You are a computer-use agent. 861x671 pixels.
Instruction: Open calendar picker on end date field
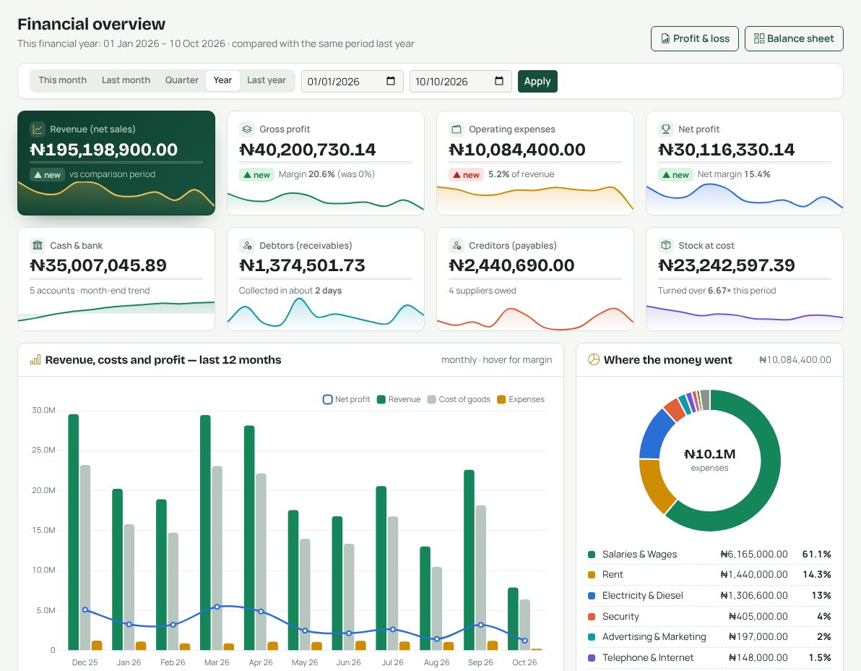tap(498, 81)
